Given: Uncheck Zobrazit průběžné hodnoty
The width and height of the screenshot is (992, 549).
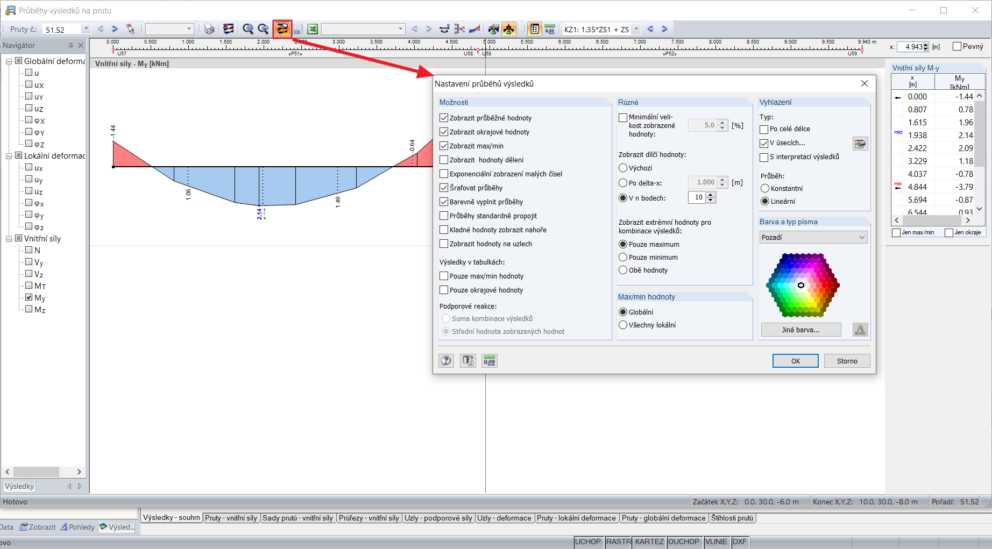Looking at the screenshot, I should pyautogui.click(x=444, y=118).
